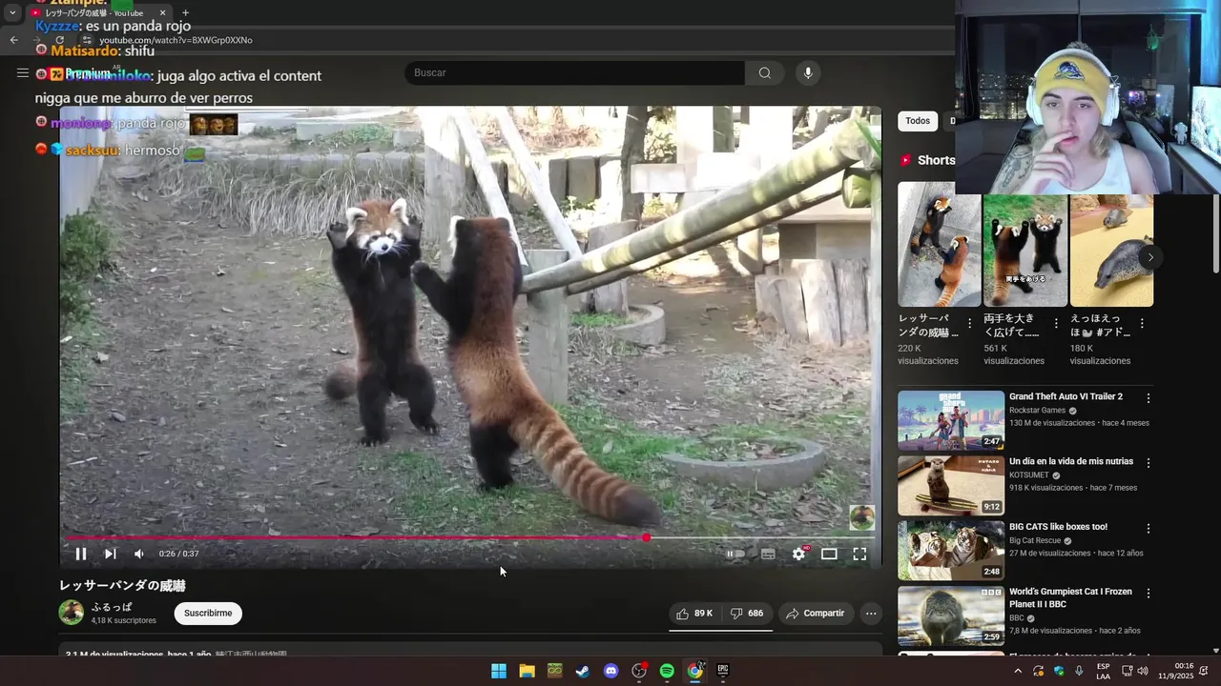Click the search magnifier button
Image resolution: width=1221 pixels, height=686 pixels.
(765, 73)
